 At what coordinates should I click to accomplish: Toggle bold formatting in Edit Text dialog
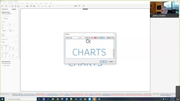click(87, 38)
